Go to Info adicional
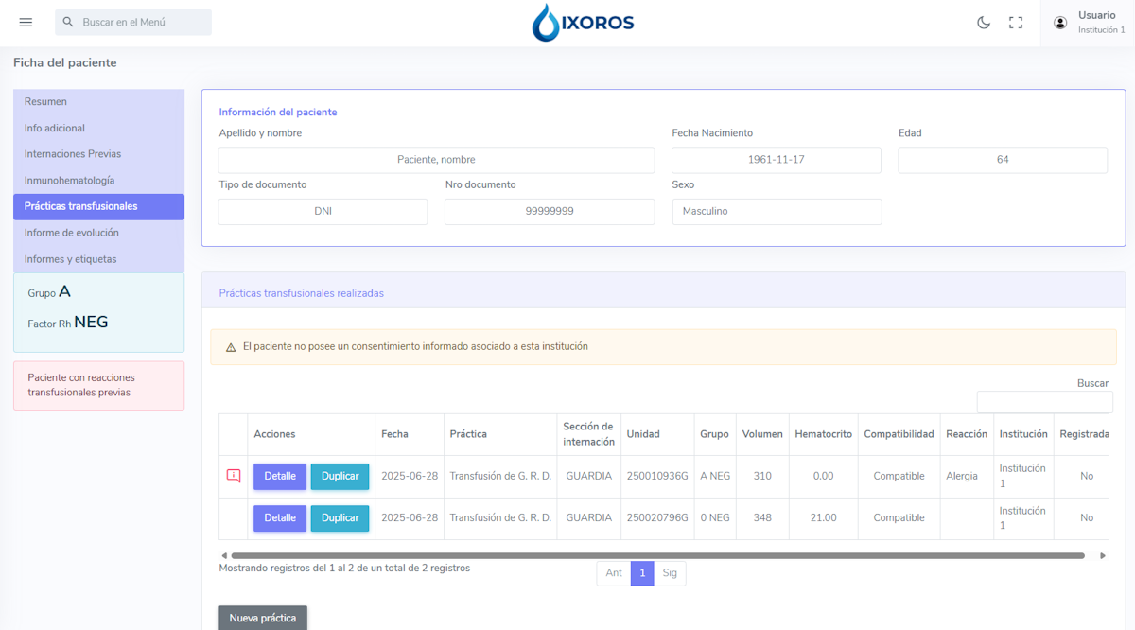The image size is (1135, 630). [98, 129]
